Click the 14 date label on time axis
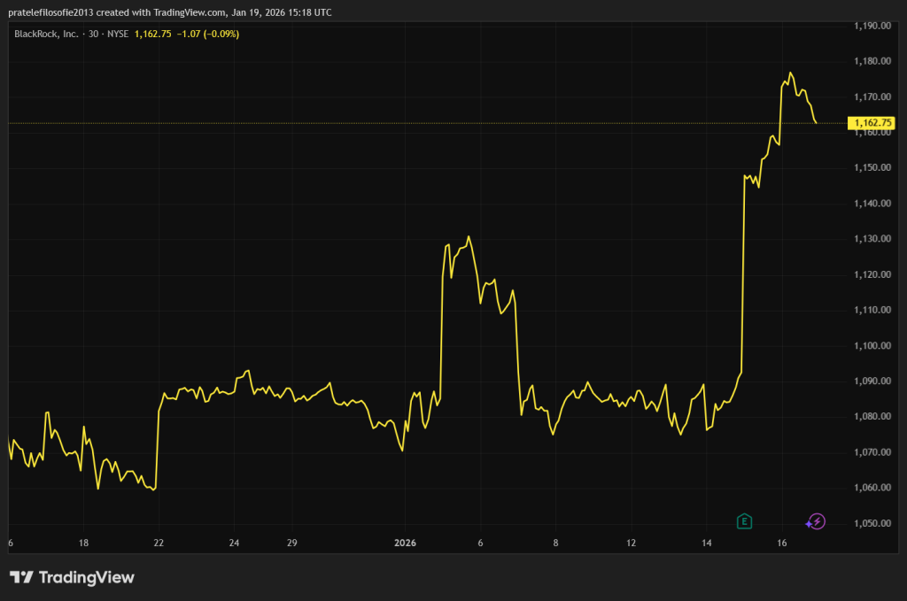Image resolution: width=907 pixels, height=601 pixels. pyautogui.click(x=706, y=543)
